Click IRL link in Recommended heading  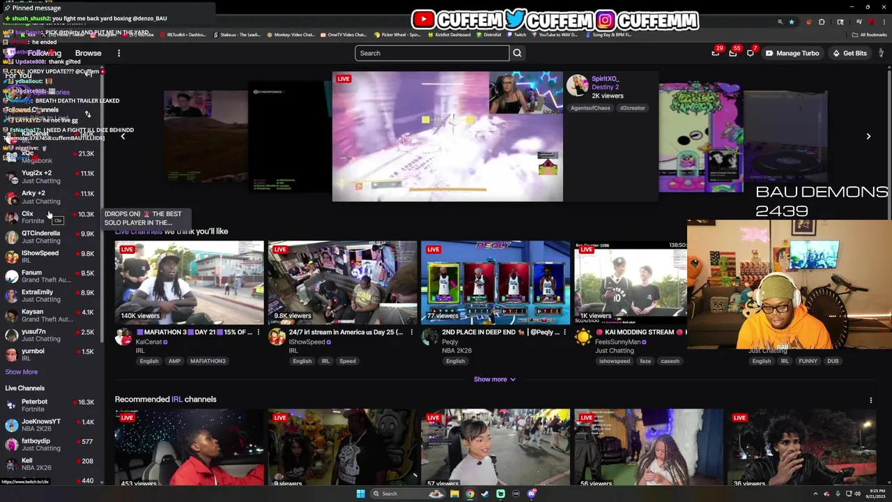click(x=177, y=400)
